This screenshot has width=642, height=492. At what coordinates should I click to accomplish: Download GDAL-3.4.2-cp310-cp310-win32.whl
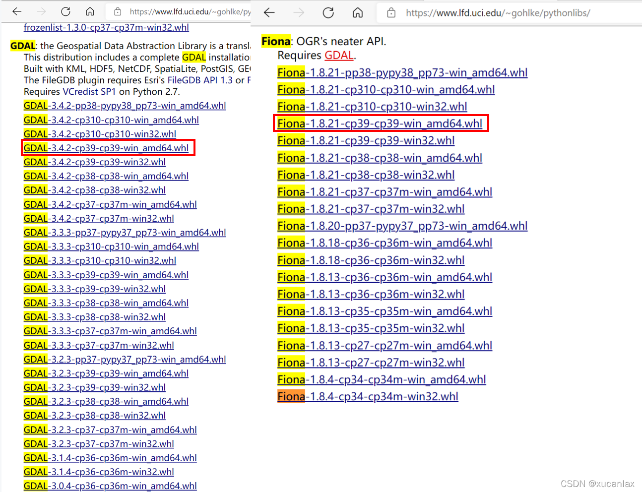click(100, 134)
